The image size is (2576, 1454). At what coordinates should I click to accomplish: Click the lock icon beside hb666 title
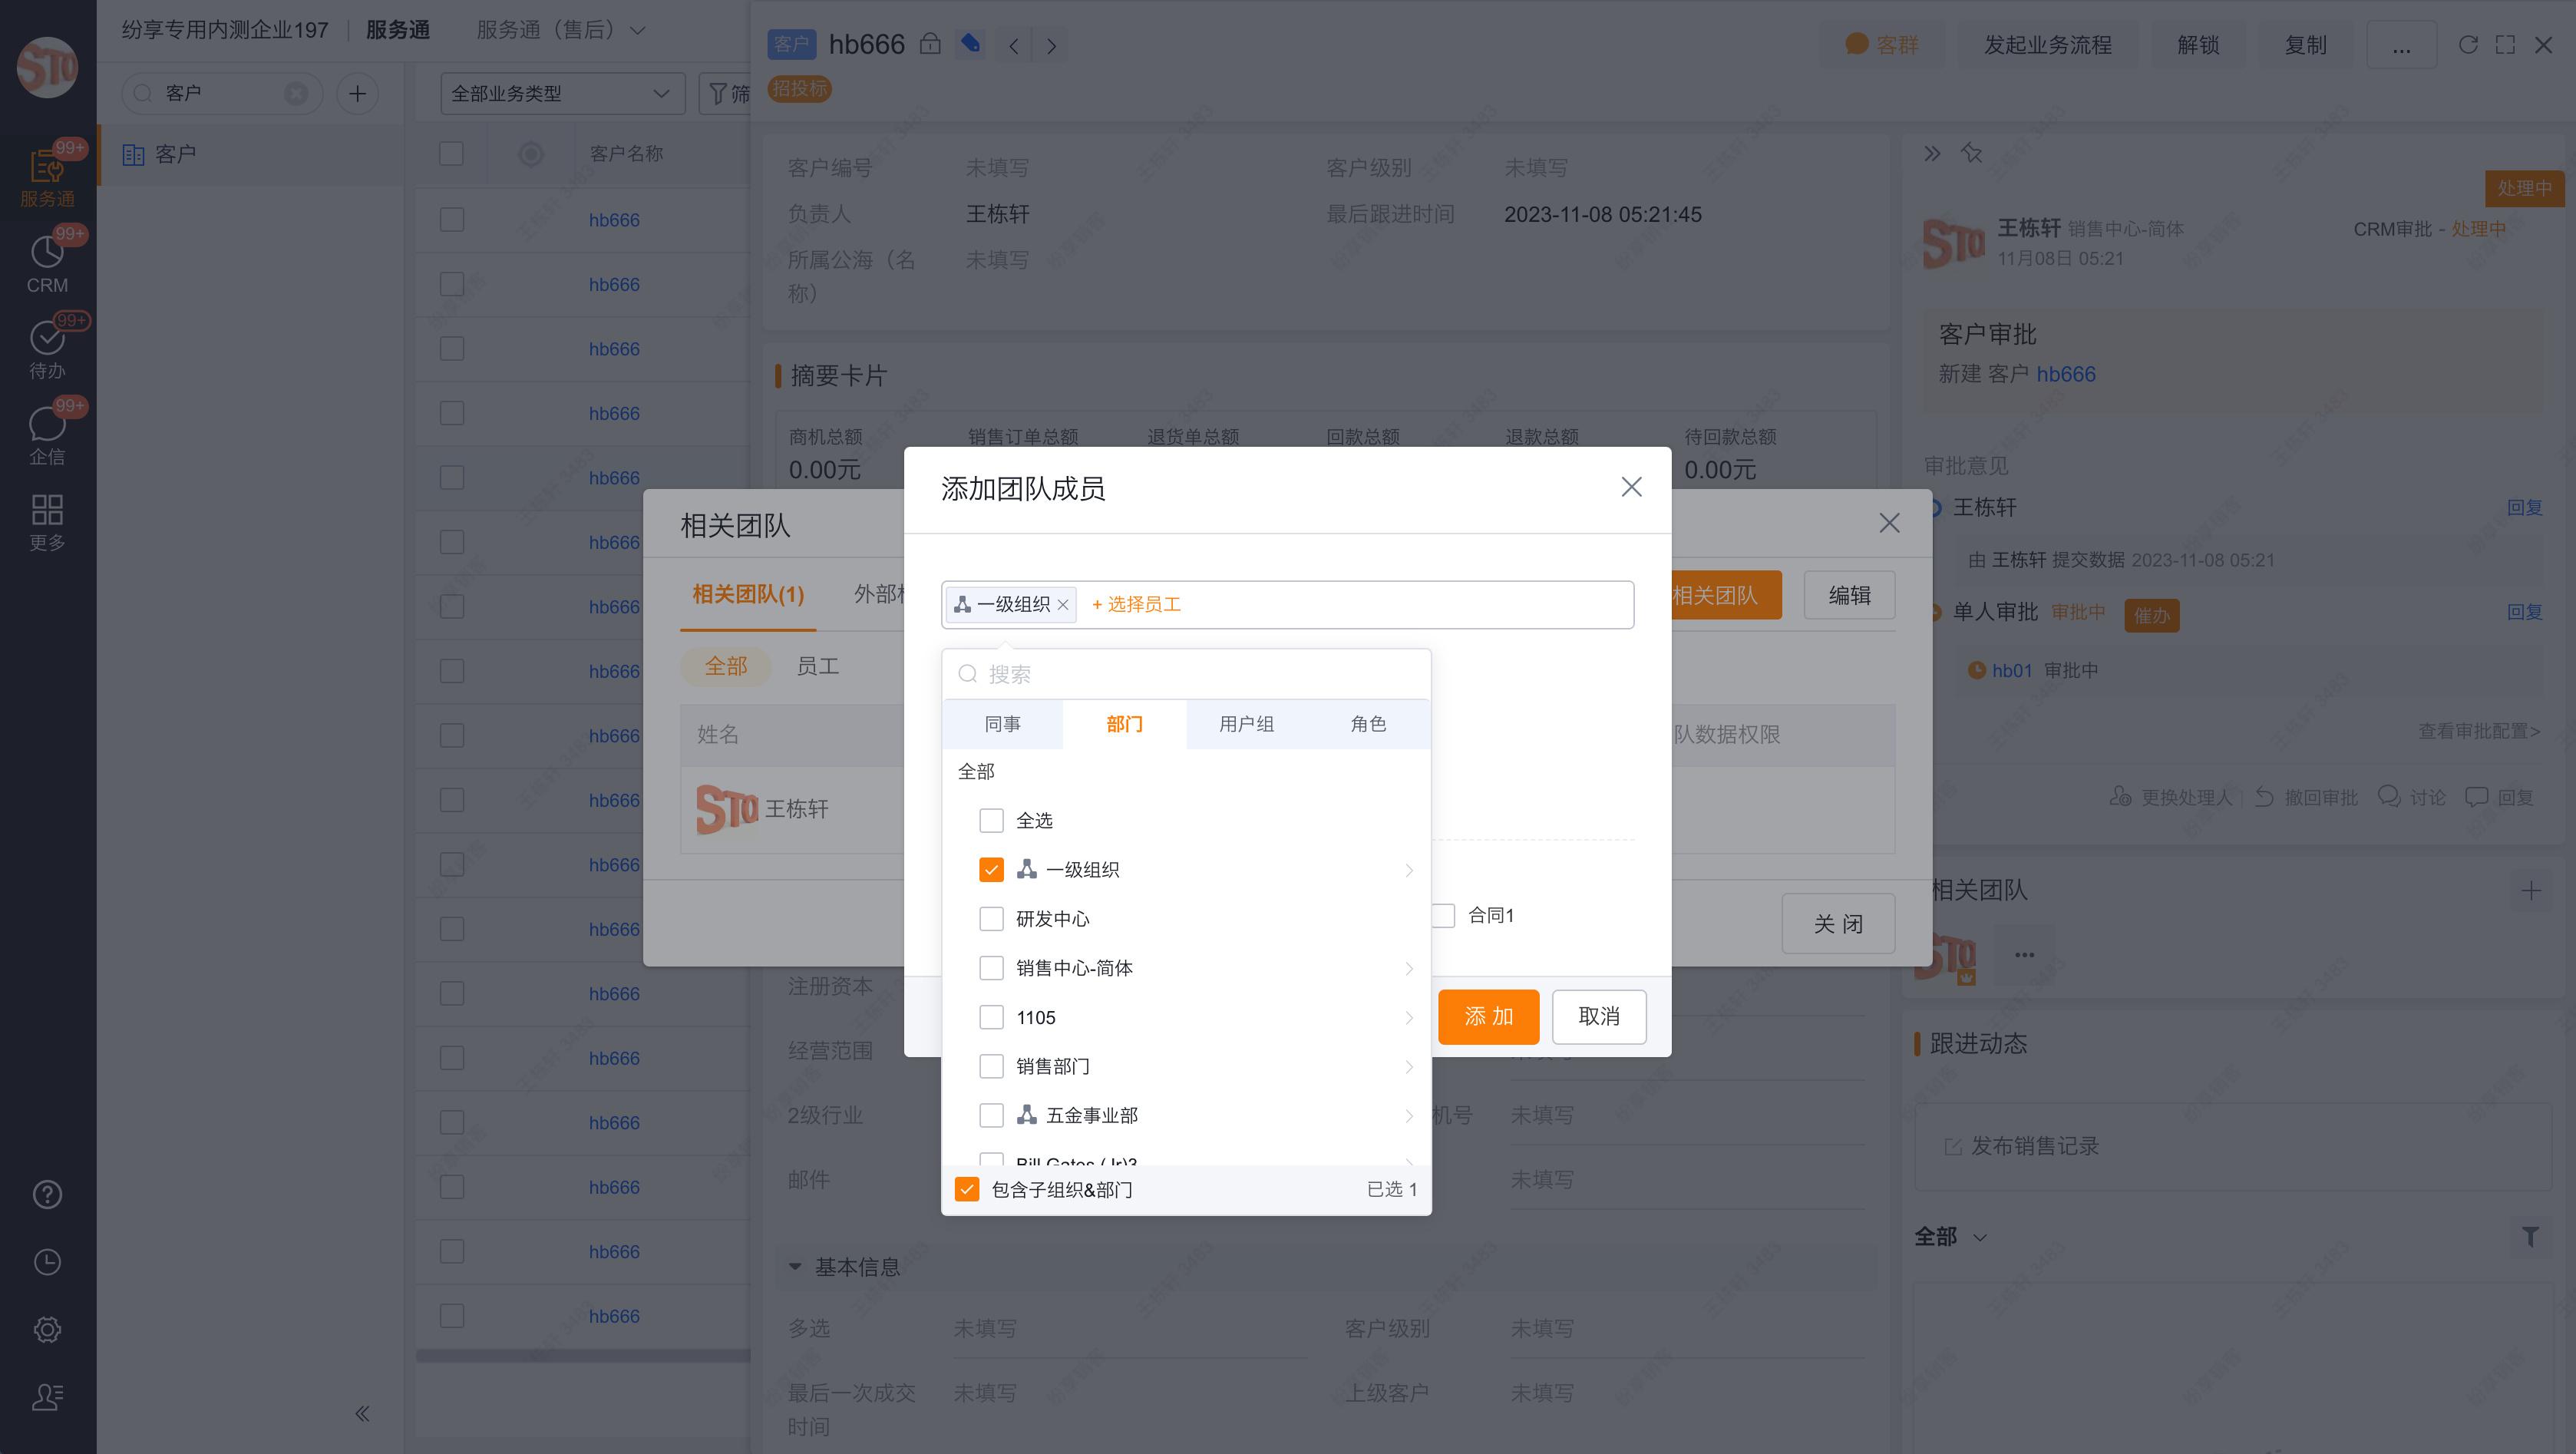click(x=930, y=44)
